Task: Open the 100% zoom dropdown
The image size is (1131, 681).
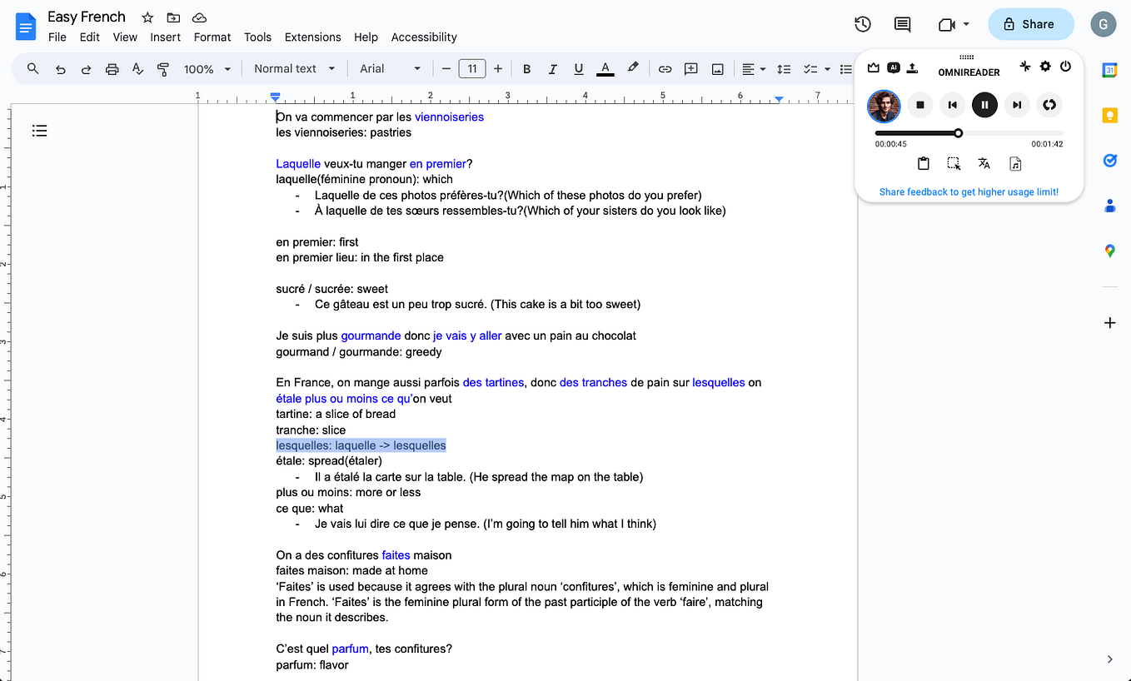Action: 207,69
